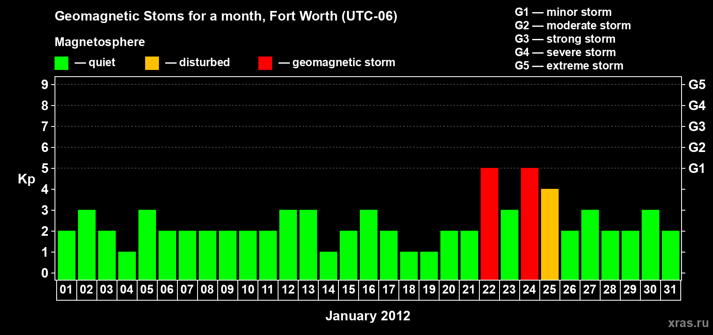713x335 pixels.
Task: Click the date cell '31'
Action: coord(671,290)
